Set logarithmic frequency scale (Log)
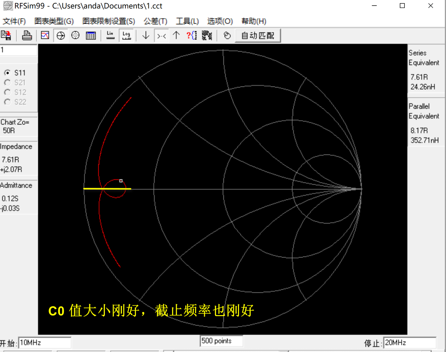Viewport: 446px width, 352px height. coord(126,36)
